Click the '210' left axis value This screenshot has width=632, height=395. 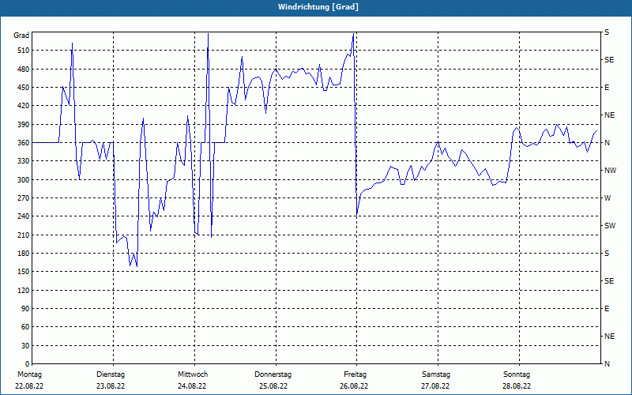pos(24,235)
